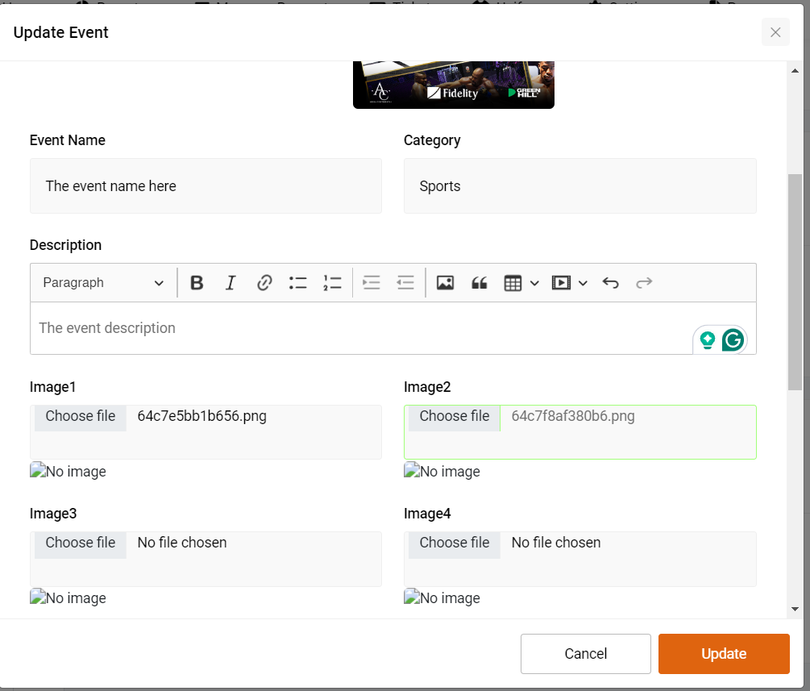Viewport: 810px width, 691px height.
Task: Open table options dropdown arrow
Action: click(534, 283)
